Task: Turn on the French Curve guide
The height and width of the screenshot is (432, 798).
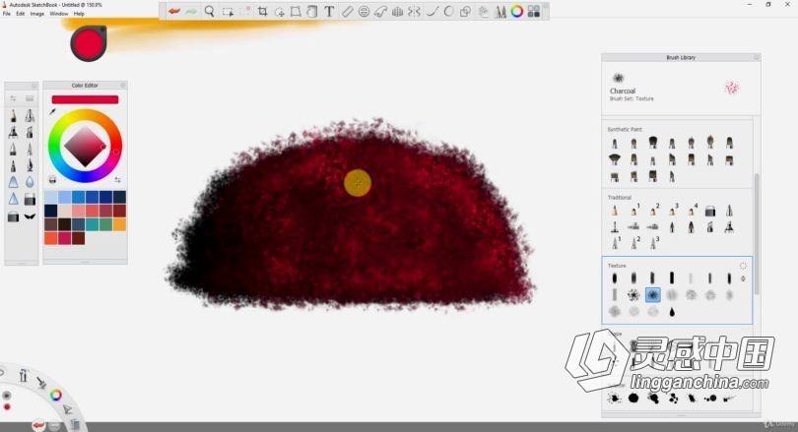Action: 380,11
